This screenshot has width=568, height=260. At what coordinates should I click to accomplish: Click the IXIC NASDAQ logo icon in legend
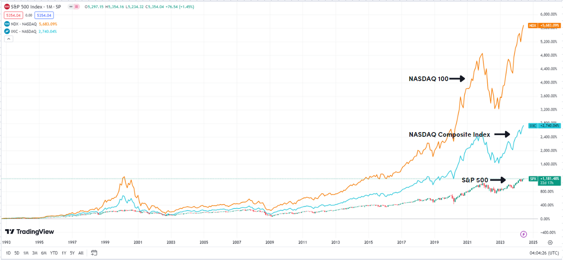(x=7, y=31)
